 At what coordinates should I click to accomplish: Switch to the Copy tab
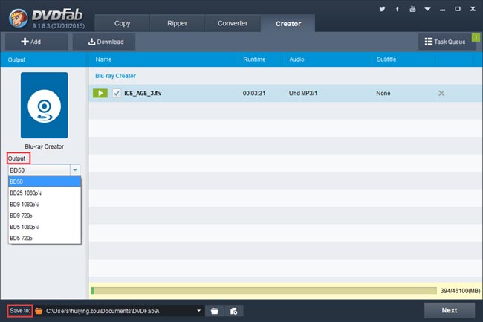pyautogui.click(x=123, y=23)
